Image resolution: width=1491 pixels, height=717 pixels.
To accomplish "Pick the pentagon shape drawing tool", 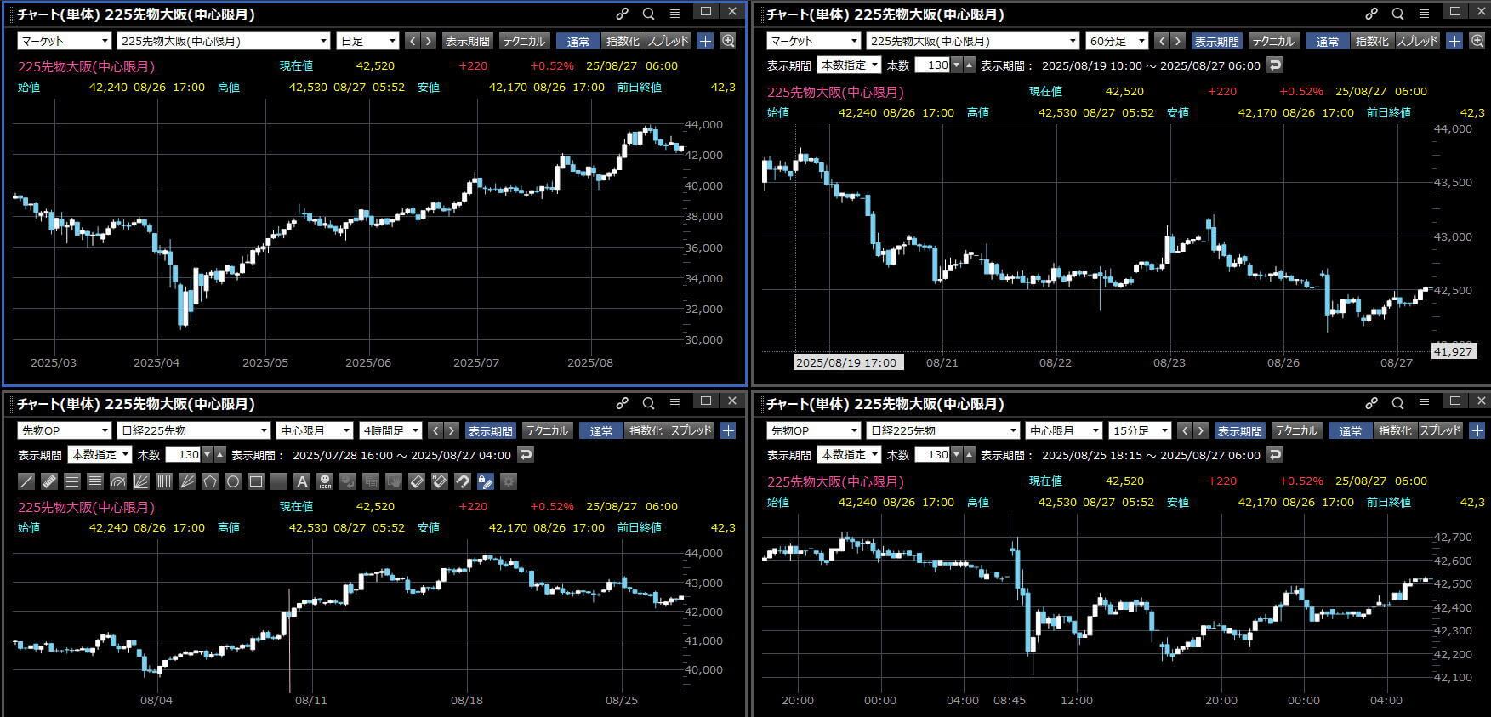I will pyautogui.click(x=210, y=481).
